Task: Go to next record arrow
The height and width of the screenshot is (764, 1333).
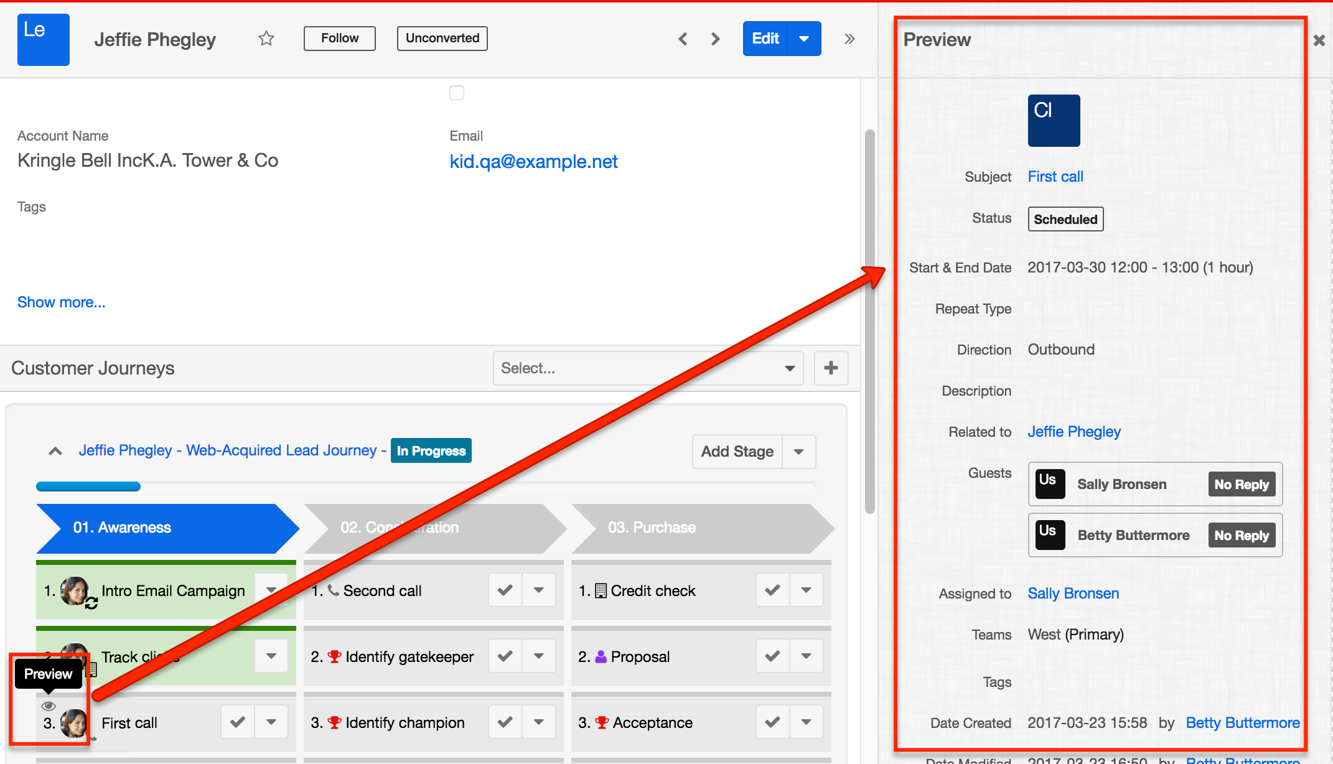Action: [716, 39]
